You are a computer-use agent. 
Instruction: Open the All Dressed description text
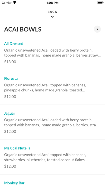click(52, 53)
